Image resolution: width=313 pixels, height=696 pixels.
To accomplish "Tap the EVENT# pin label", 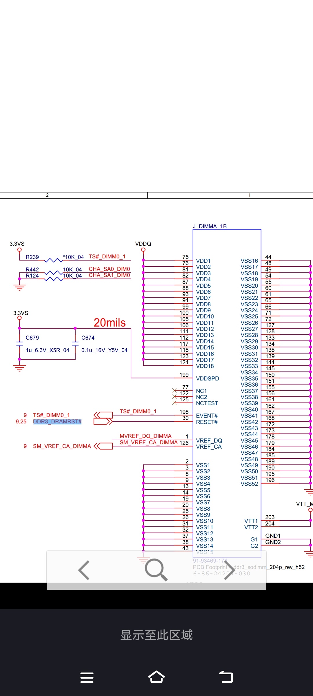I will click(207, 416).
